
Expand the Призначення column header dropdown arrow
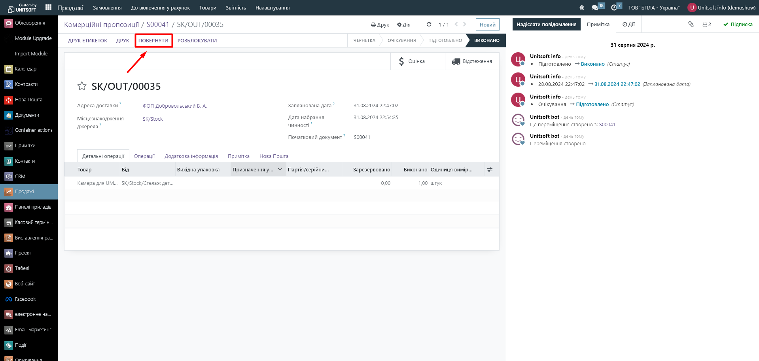280,169
